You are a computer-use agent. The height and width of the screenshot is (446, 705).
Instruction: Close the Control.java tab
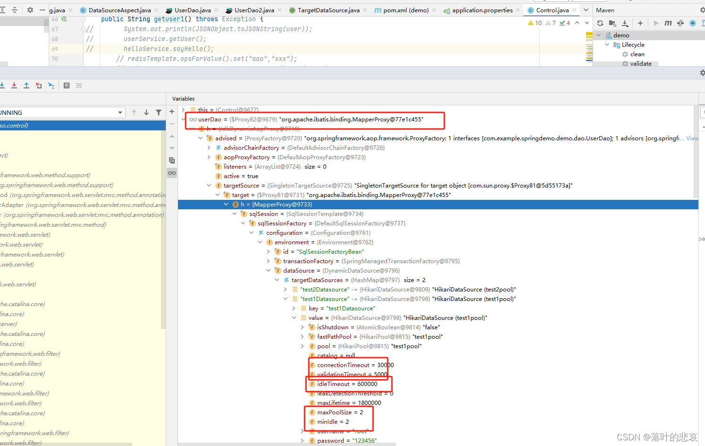pyautogui.click(x=574, y=10)
